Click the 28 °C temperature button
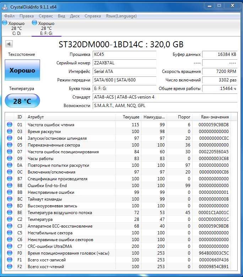The height and width of the screenshot is (277, 243). click(22, 101)
